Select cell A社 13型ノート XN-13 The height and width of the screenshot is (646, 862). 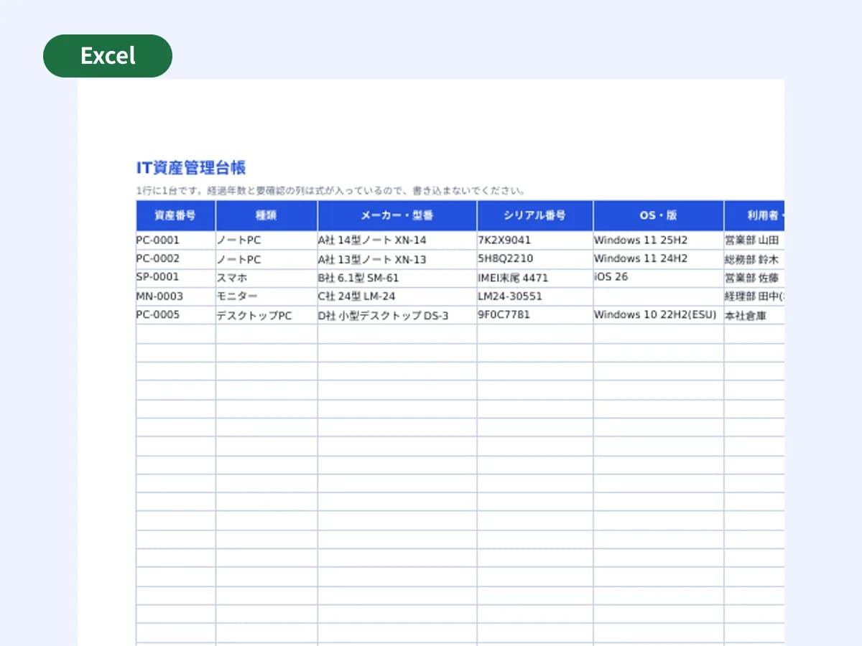[397, 259]
